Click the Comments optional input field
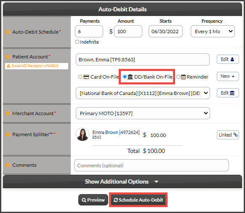 [x=152, y=165]
